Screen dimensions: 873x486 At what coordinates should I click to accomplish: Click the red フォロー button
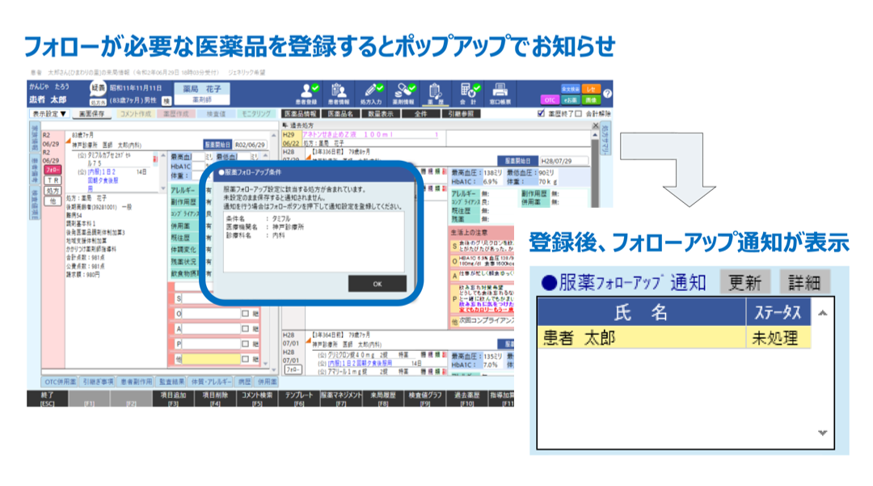[x=53, y=170]
